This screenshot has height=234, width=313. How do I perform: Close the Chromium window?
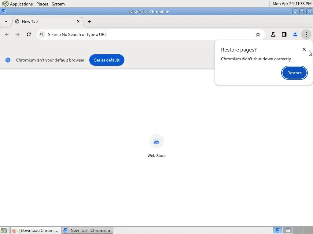[309, 12]
